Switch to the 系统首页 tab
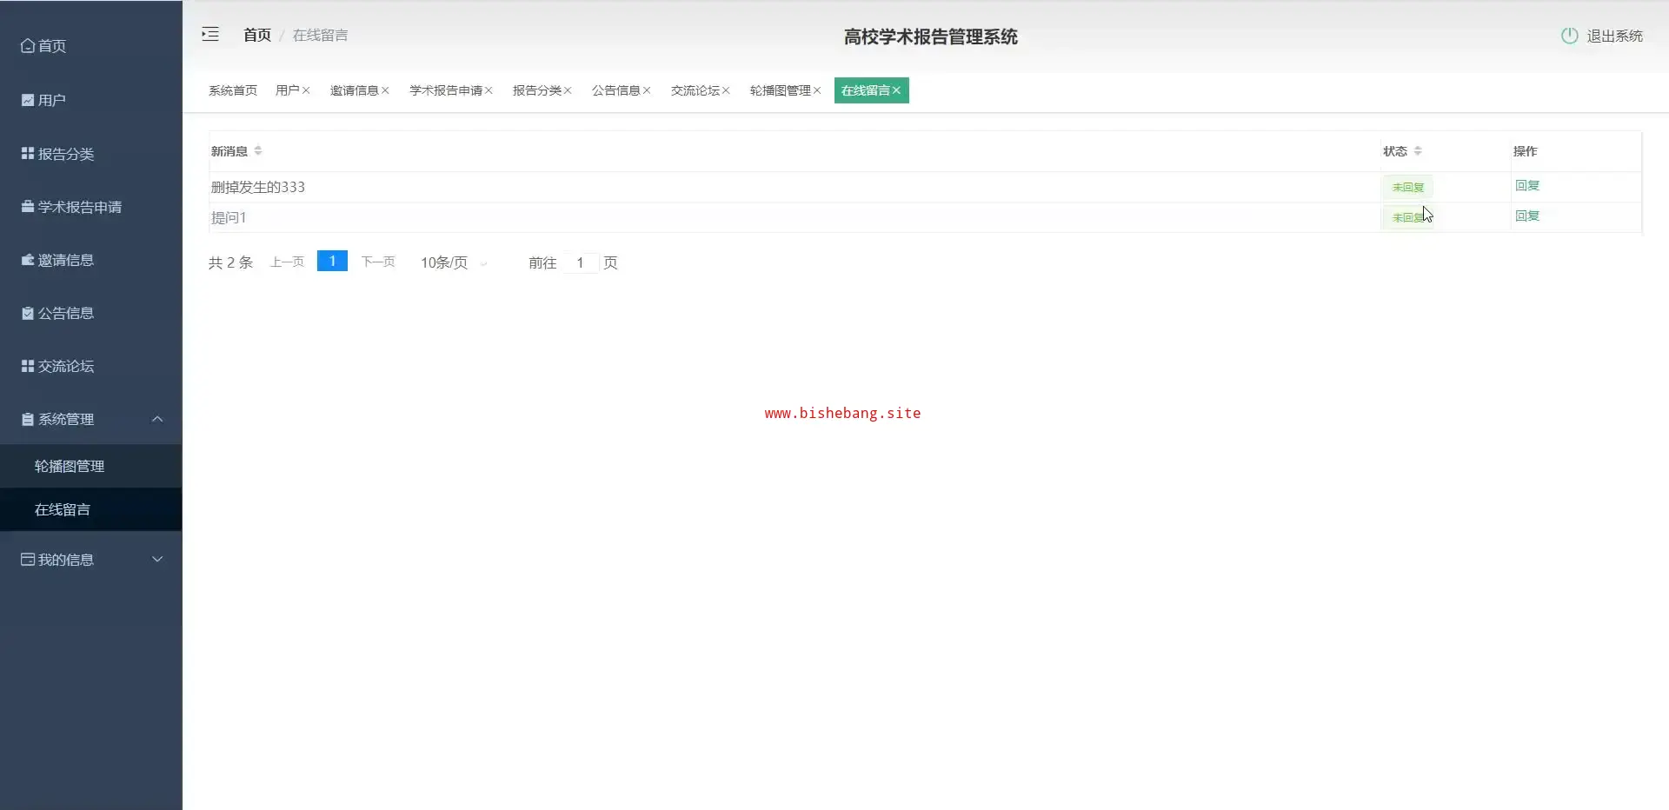Viewport: 1669px width, 810px height. click(x=233, y=90)
